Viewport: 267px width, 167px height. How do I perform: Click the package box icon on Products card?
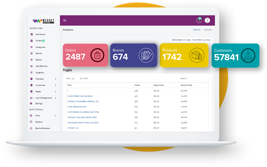click(x=197, y=55)
